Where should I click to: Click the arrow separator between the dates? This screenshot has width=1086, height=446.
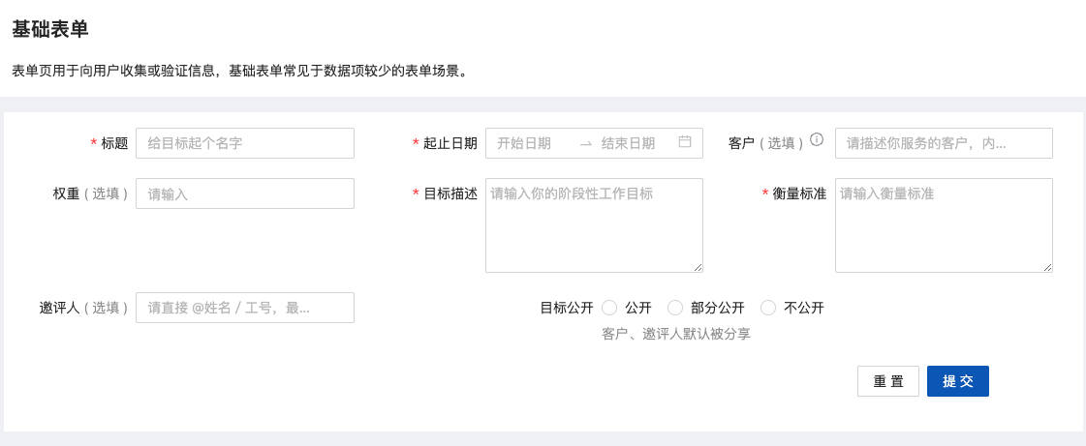(585, 143)
